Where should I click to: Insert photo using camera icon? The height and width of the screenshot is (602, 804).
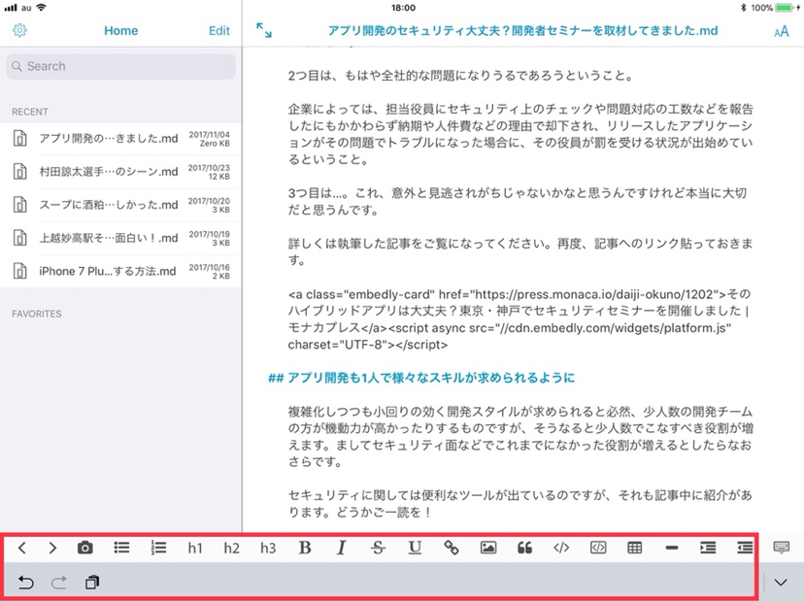point(85,548)
